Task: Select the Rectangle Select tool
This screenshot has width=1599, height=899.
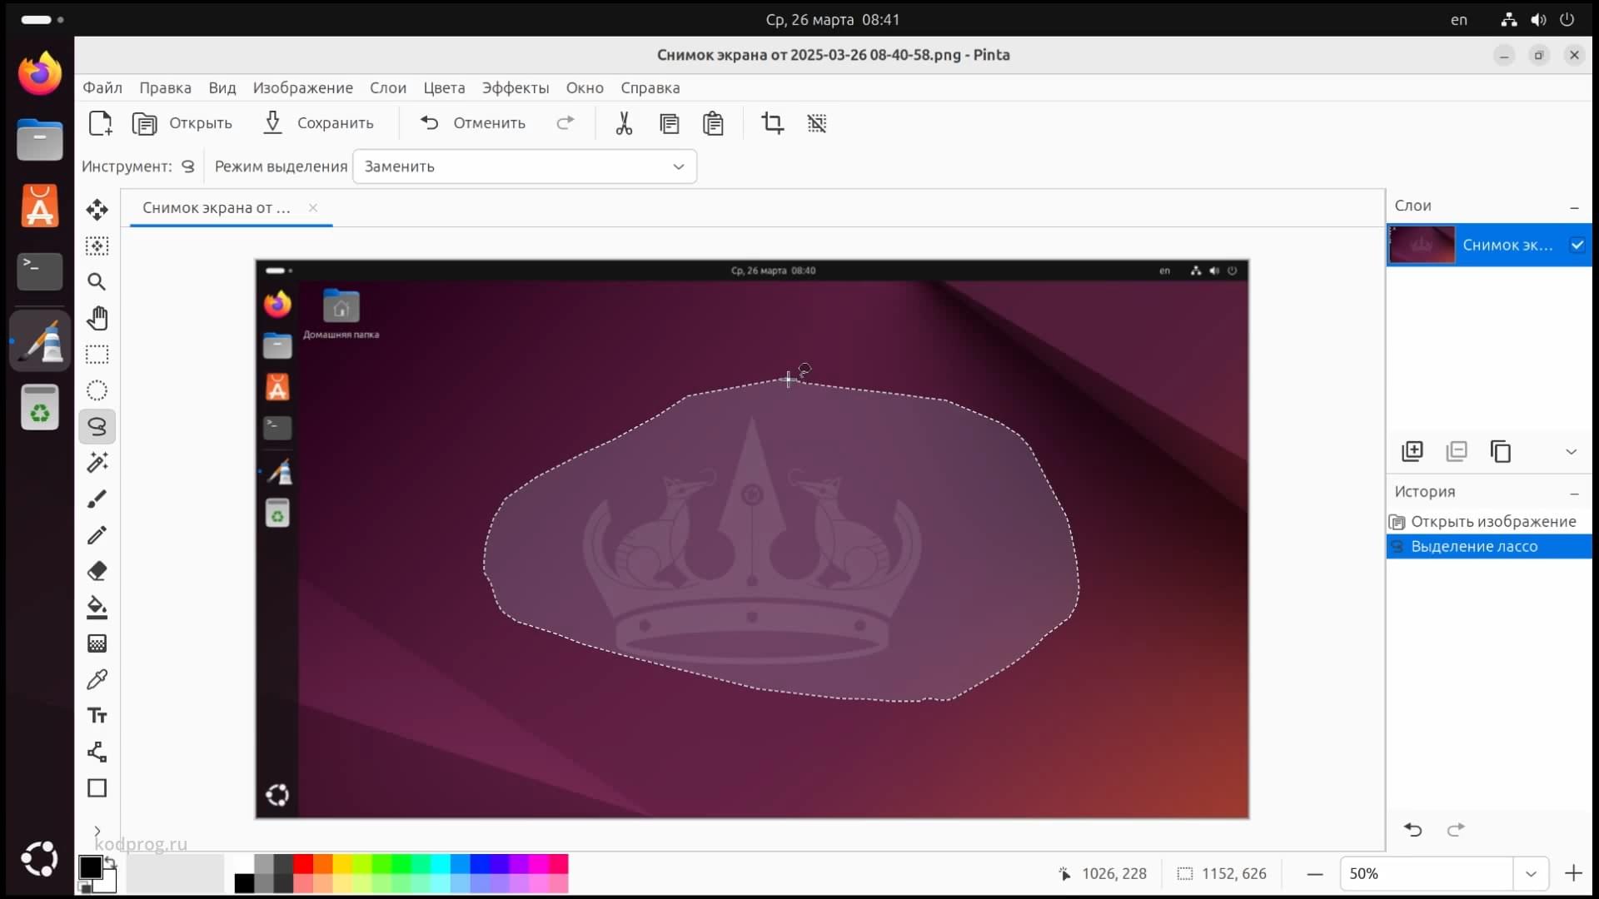Action: coord(97,355)
